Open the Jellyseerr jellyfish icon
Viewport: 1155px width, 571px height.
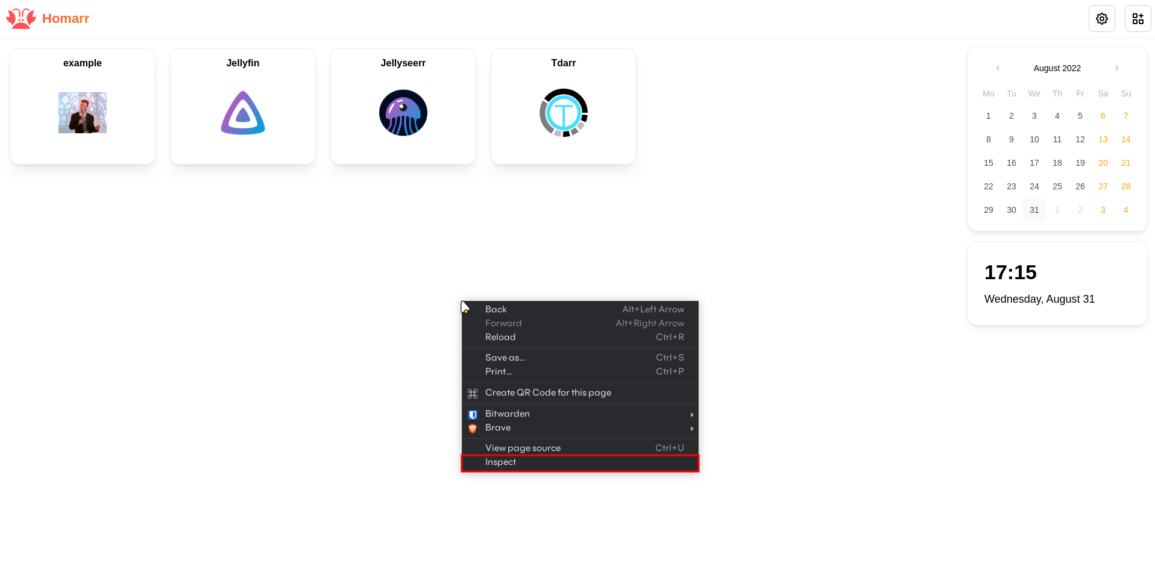click(x=403, y=113)
